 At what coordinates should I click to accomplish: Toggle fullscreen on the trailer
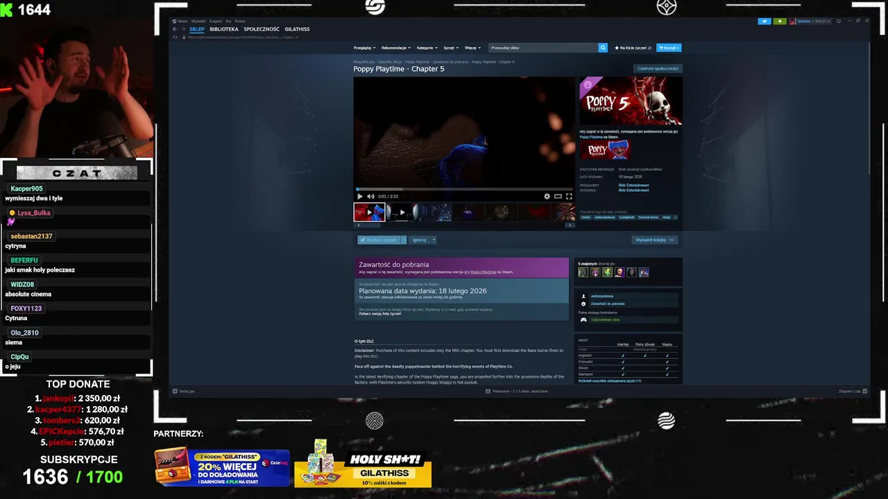point(569,196)
